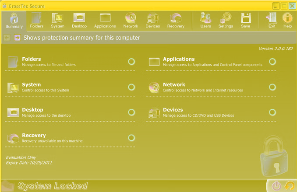Image resolution: width=297 pixels, height=192 pixels.
Task: Select Network in the top toolbar
Action: (131, 21)
